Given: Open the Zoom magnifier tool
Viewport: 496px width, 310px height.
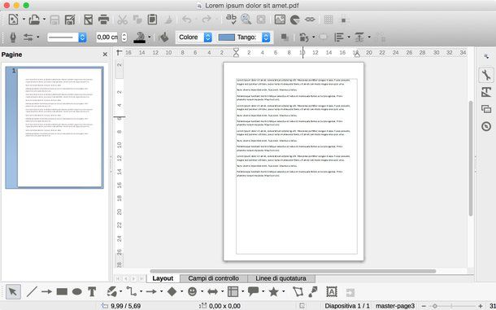Looking at the screenshot, I should click(246, 20).
